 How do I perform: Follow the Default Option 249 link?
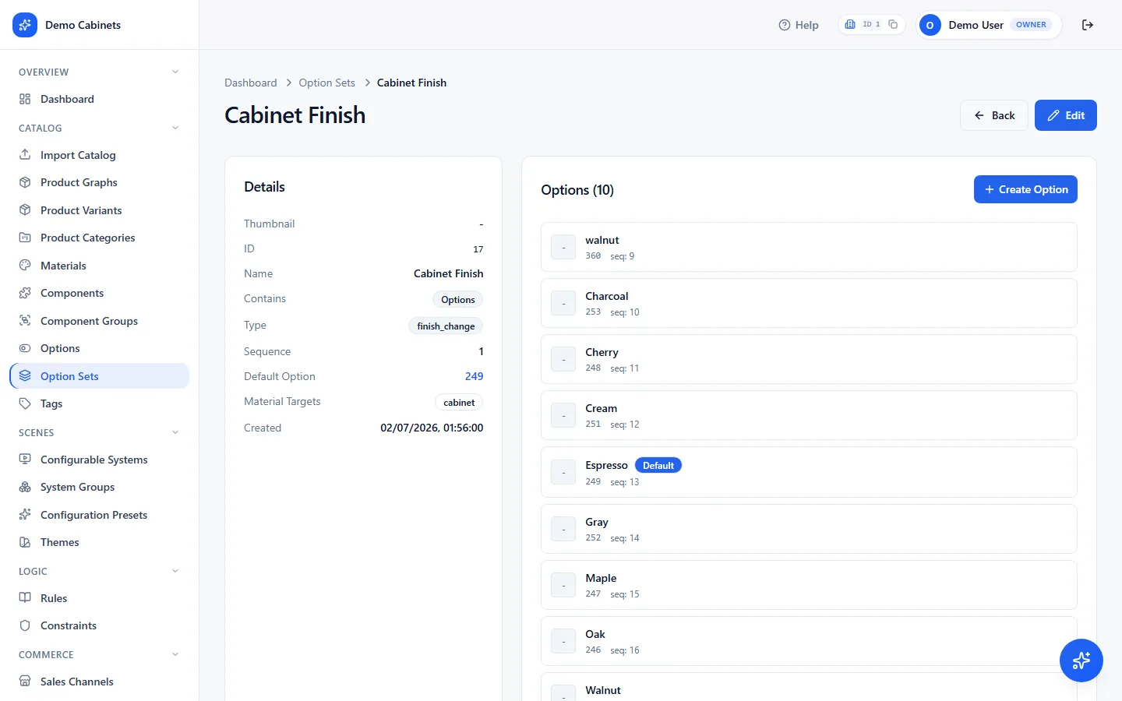tap(474, 376)
